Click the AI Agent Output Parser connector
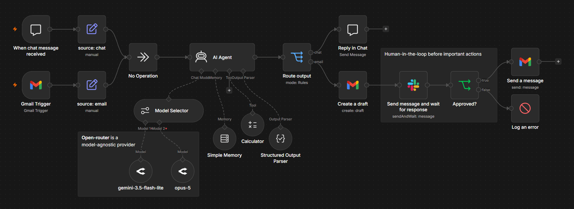Image resolution: width=574 pixels, height=209 pixels. pyautogui.click(x=243, y=71)
